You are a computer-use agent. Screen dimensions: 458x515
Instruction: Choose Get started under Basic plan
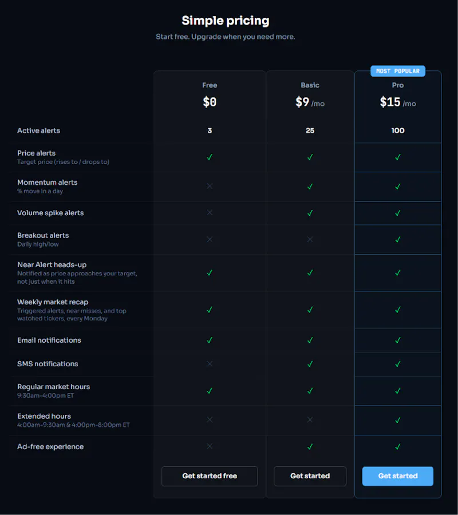(x=310, y=476)
